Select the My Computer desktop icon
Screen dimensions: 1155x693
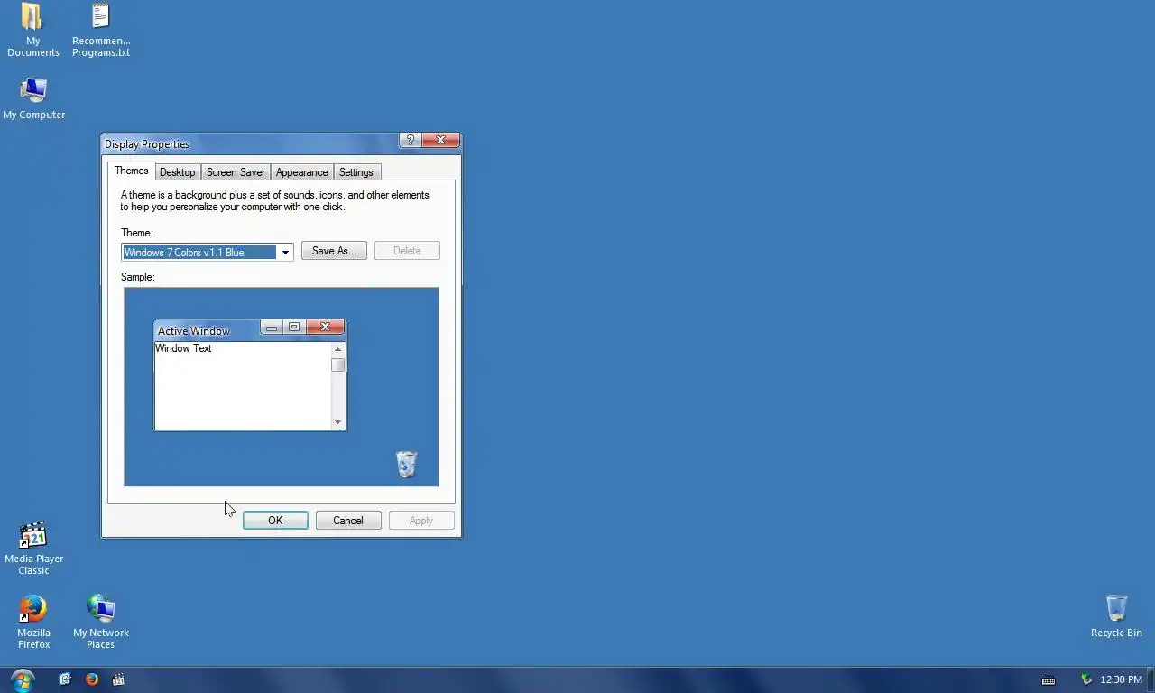tap(33, 98)
